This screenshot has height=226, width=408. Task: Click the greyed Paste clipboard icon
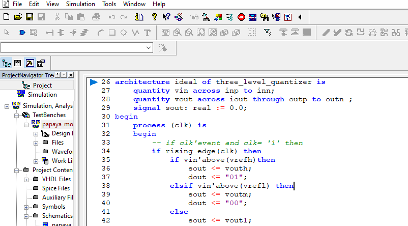81,17
